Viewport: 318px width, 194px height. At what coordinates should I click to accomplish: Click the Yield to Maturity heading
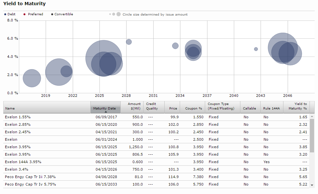[24, 4]
